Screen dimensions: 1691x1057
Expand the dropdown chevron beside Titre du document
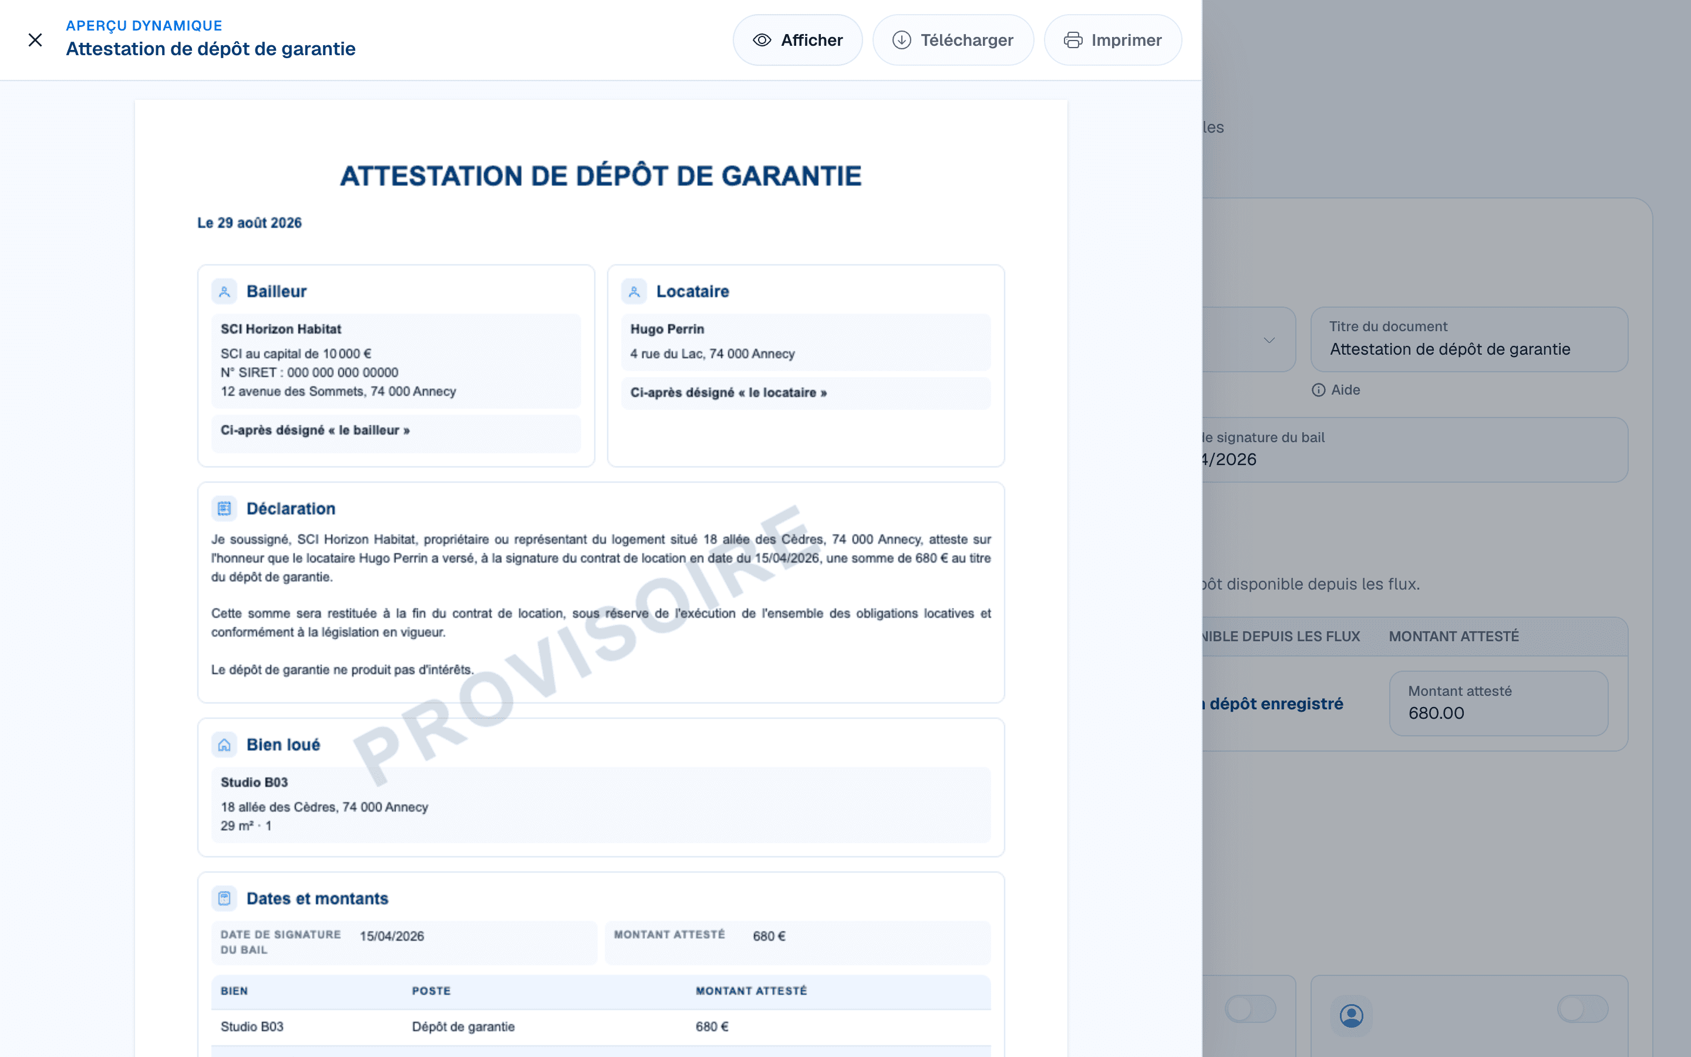1269,340
